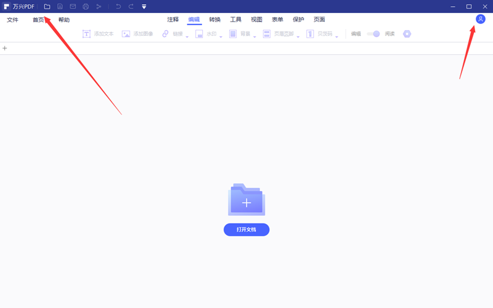Click the redo arrow icon

click(x=131, y=6)
